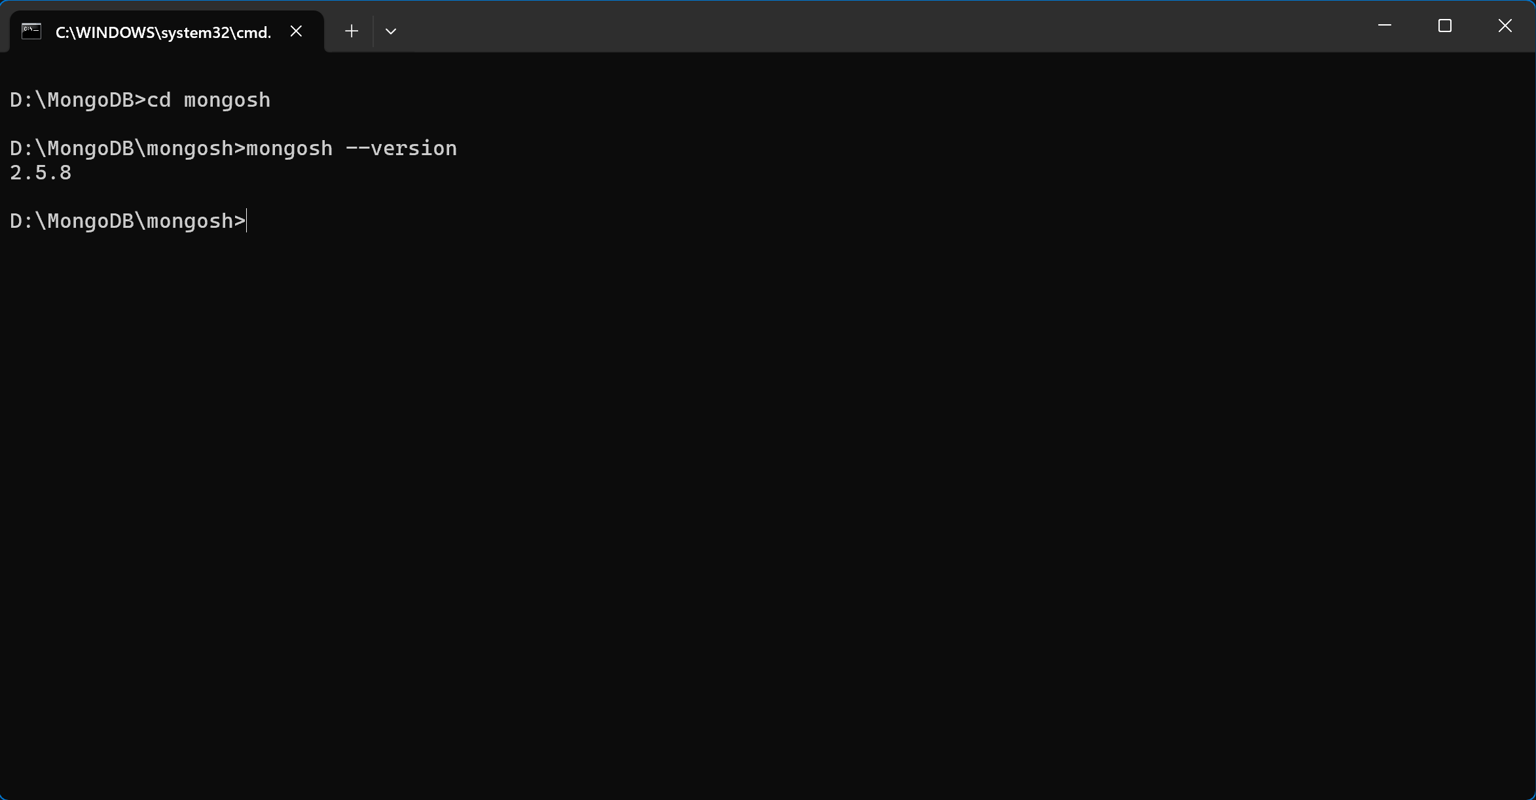Click the minimize icon in the title bar
Screen dimensions: 1536x800
coord(1385,26)
